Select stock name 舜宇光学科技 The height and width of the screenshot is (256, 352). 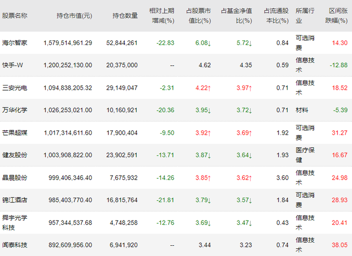[15, 222]
